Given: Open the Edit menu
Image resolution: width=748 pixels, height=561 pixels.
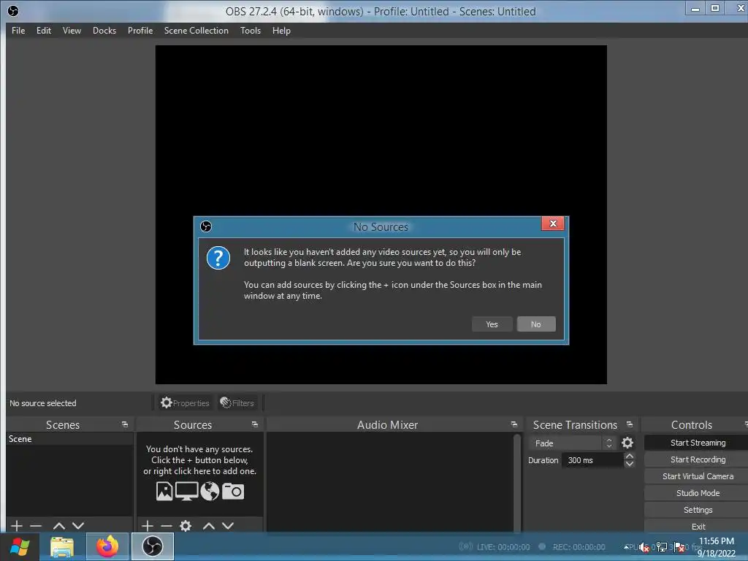Looking at the screenshot, I should tap(44, 31).
